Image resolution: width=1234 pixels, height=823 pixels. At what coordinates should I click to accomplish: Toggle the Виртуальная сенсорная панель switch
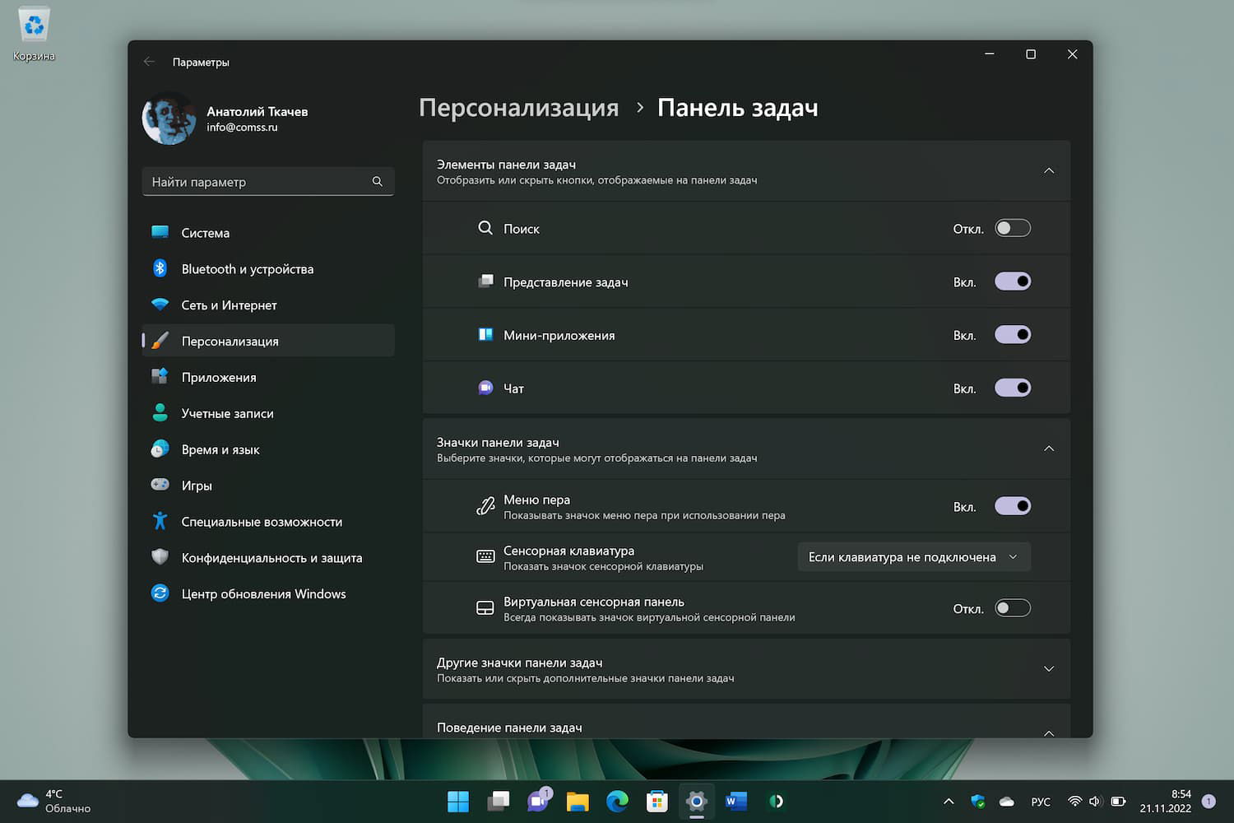(x=1012, y=608)
